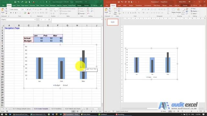Click PowerPoint Paste button

click(106, 11)
